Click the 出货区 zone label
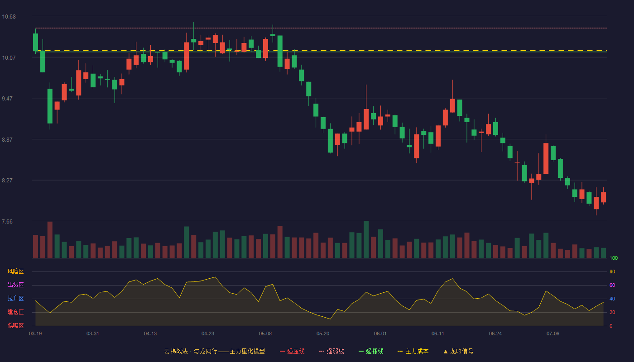634x362 pixels. pos(15,285)
